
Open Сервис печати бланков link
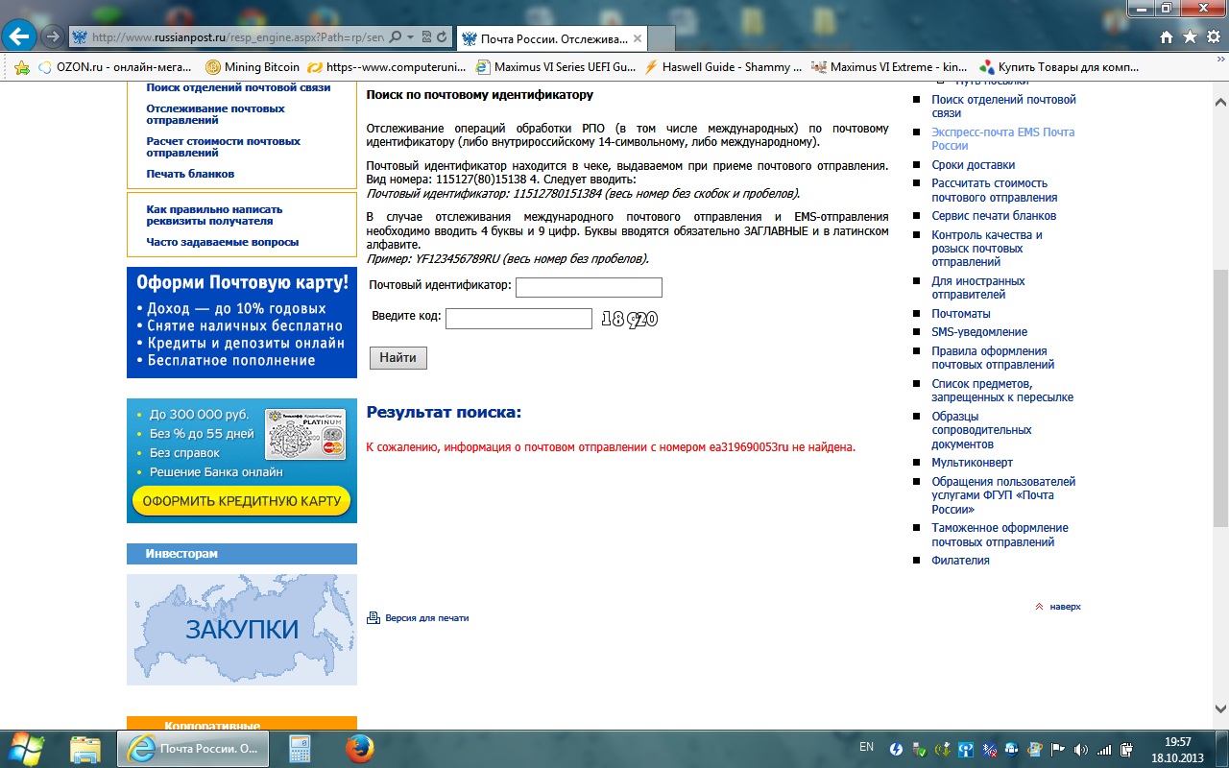pos(994,216)
